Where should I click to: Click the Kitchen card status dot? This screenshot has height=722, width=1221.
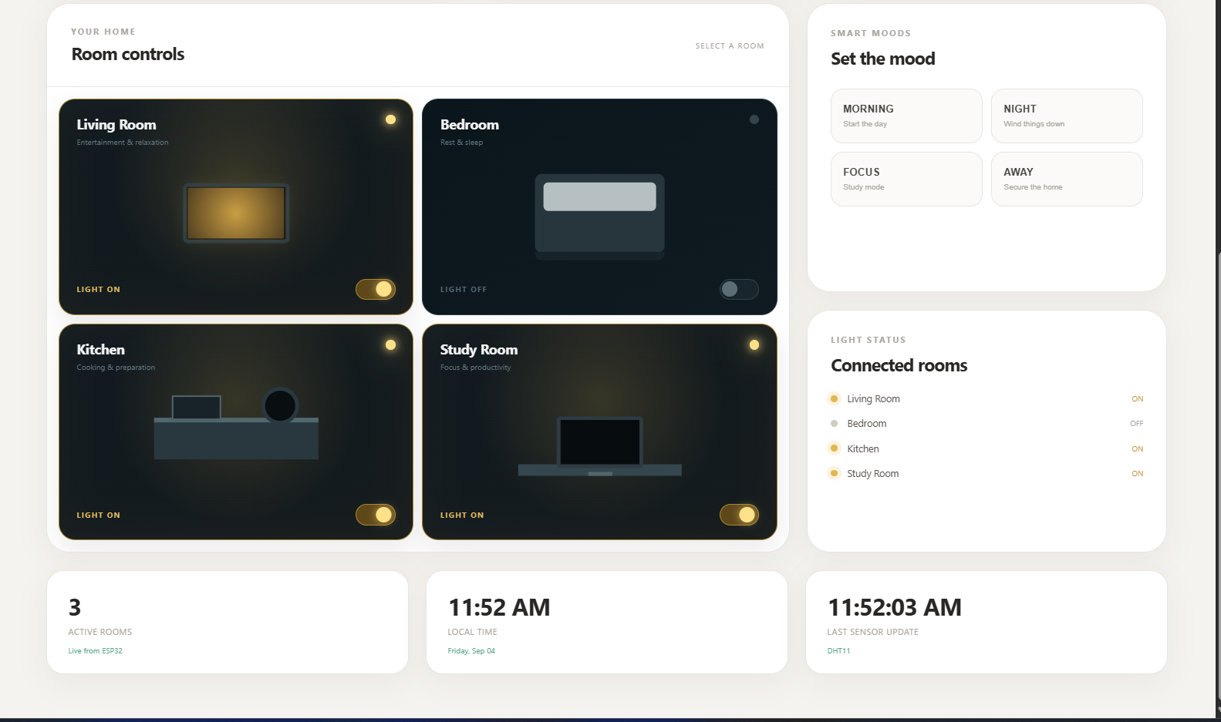tap(390, 344)
